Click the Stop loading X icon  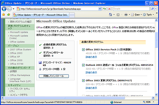(109, 9)
